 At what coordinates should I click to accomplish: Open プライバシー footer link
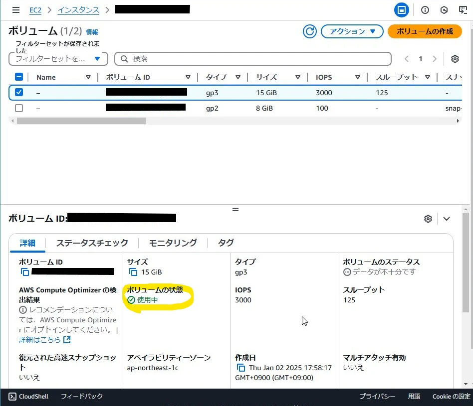377,397
